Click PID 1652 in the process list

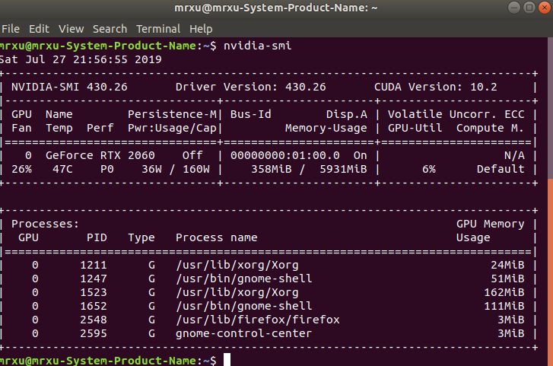(93, 306)
